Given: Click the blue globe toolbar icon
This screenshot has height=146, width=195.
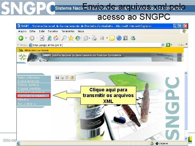Looking at the screenshot, I should [x=119, y=38].
